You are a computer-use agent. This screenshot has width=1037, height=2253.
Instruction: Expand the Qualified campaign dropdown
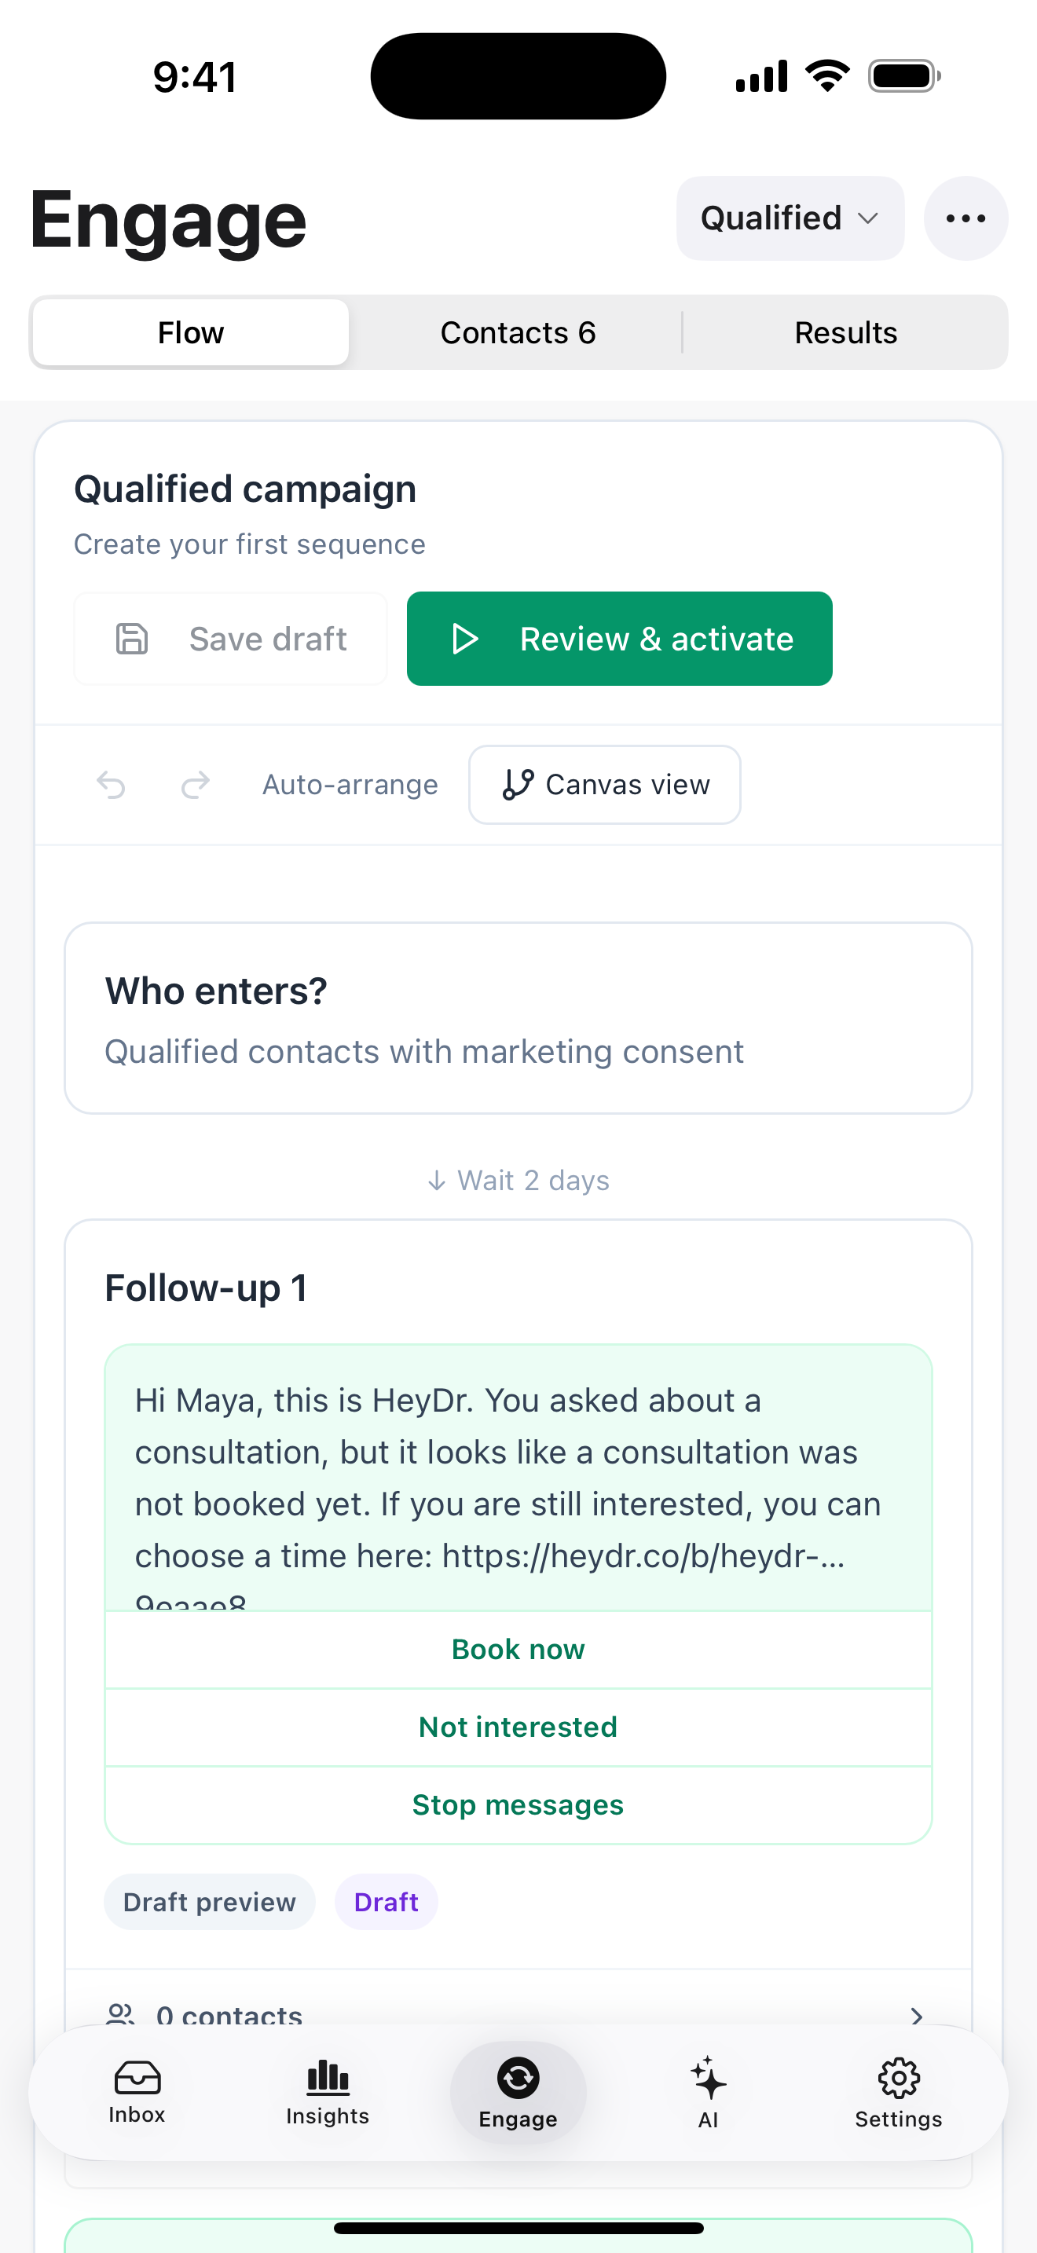pos(790,218)
